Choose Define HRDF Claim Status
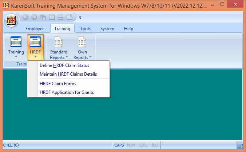 pyautogui.click(x=68, y=65)
